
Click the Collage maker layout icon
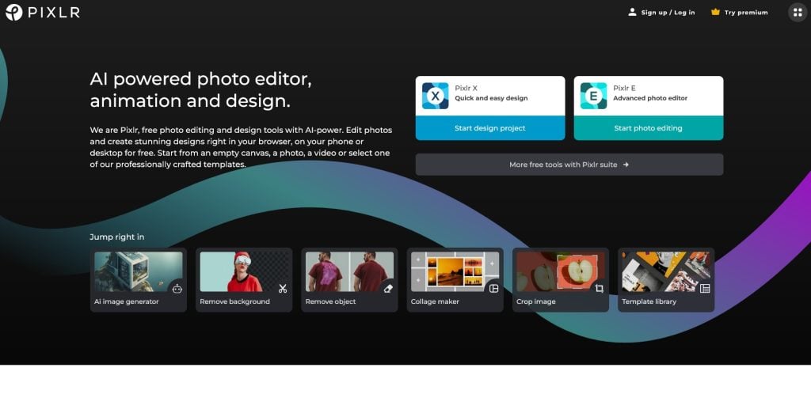(x=493, y=289)
